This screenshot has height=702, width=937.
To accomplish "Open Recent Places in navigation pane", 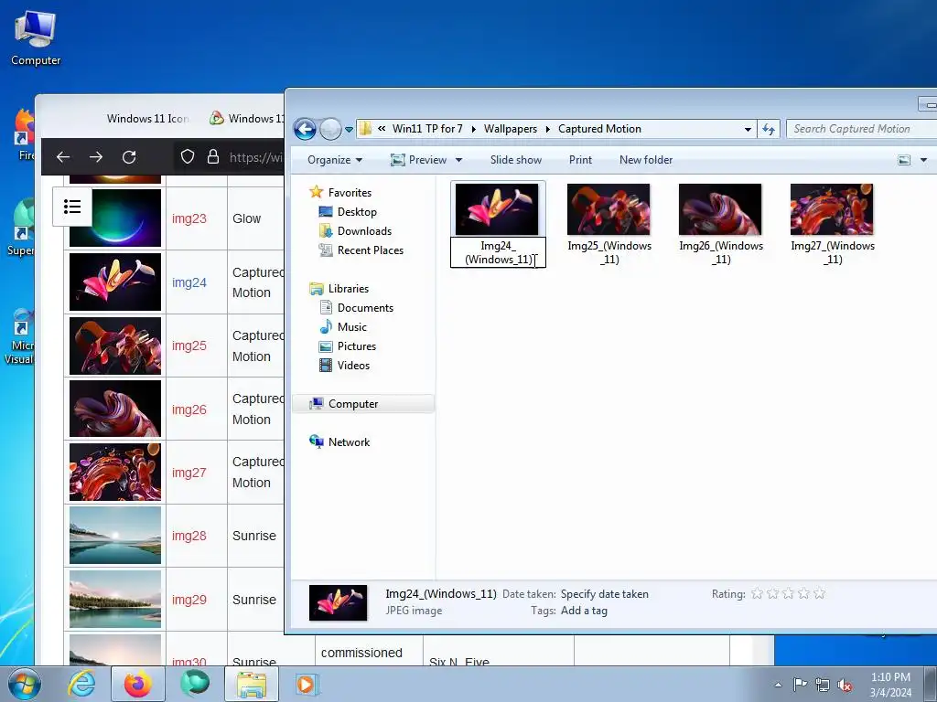I will pos(370,250).
